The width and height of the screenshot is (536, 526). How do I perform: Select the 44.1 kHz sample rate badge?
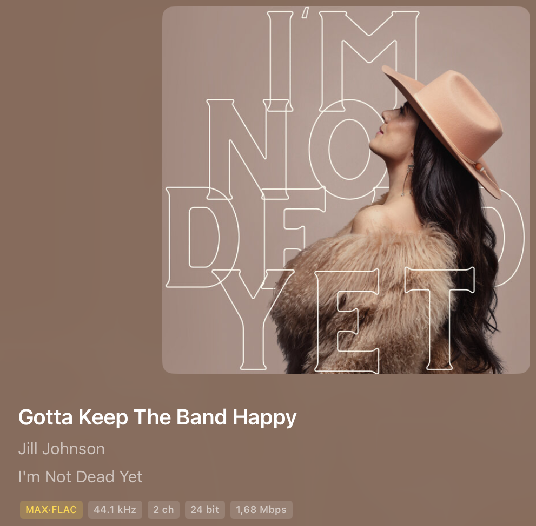coord(115,510)
